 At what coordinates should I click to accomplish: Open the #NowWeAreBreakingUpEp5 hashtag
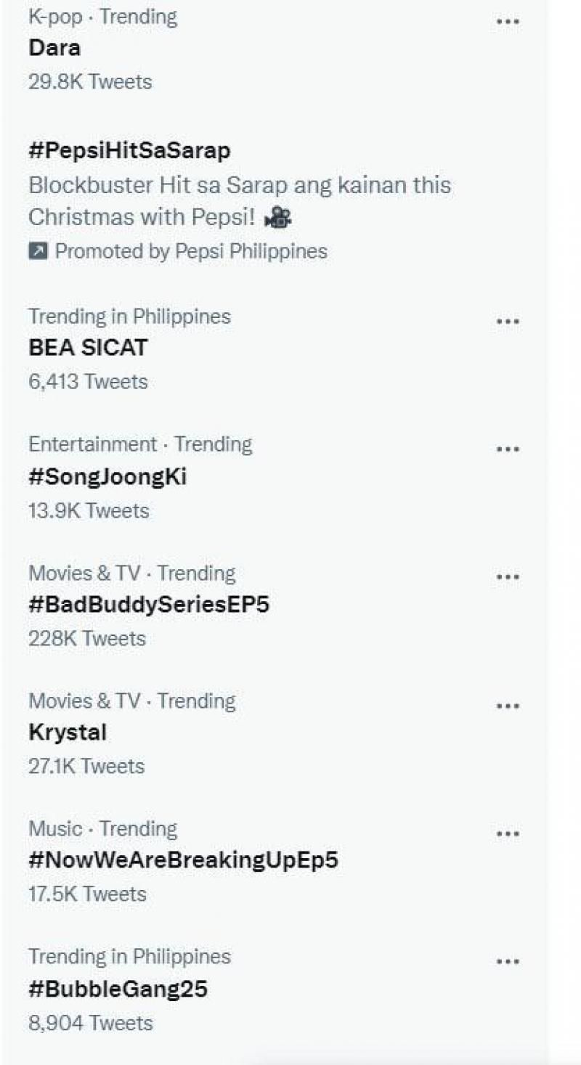[x=183, y=860]
